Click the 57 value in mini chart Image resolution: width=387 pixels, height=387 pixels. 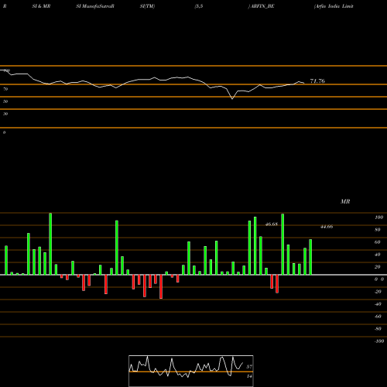(249, 367)
